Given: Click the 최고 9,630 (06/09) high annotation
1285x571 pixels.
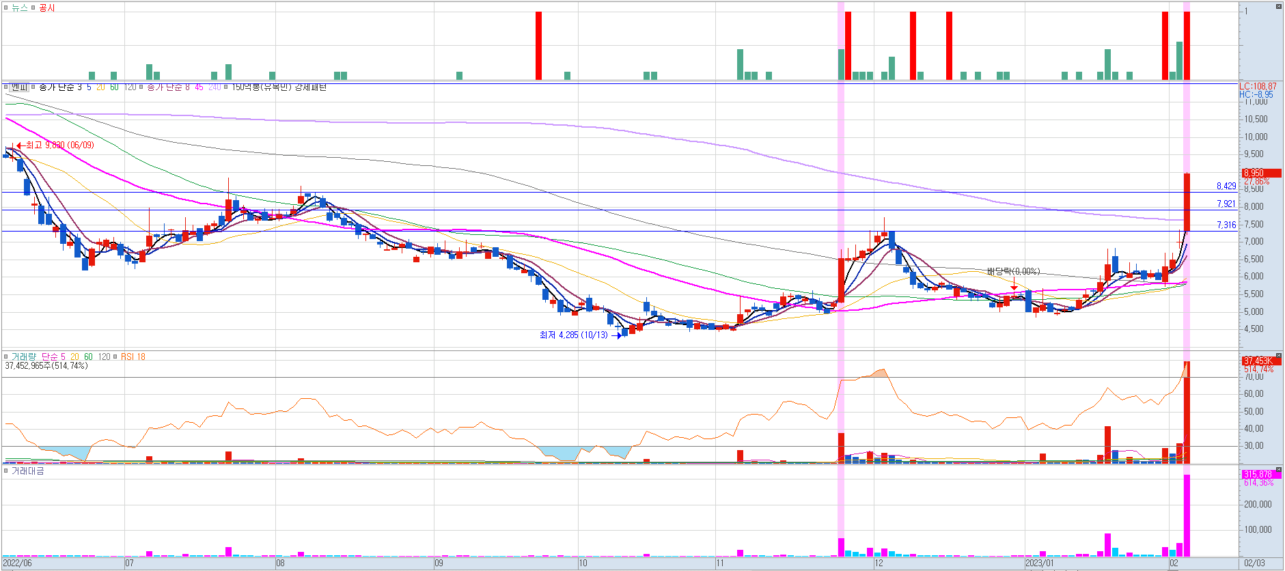Looking at the screenshot, I should click(60, 145).
